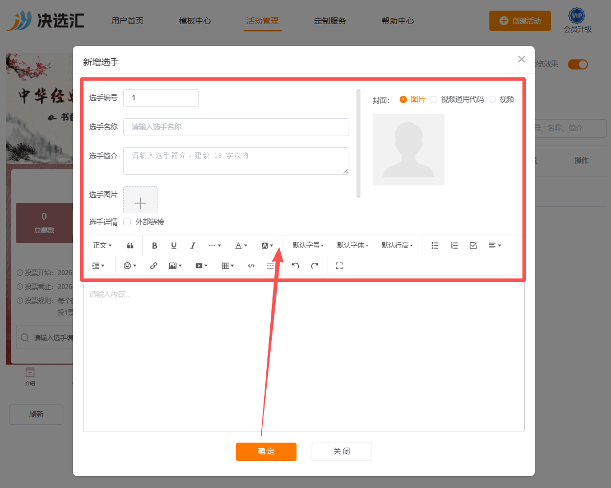Viewport: 611px width, 488px height.
Task: Open the 默认行高 line height dropdown
Action: click(397, 245)
